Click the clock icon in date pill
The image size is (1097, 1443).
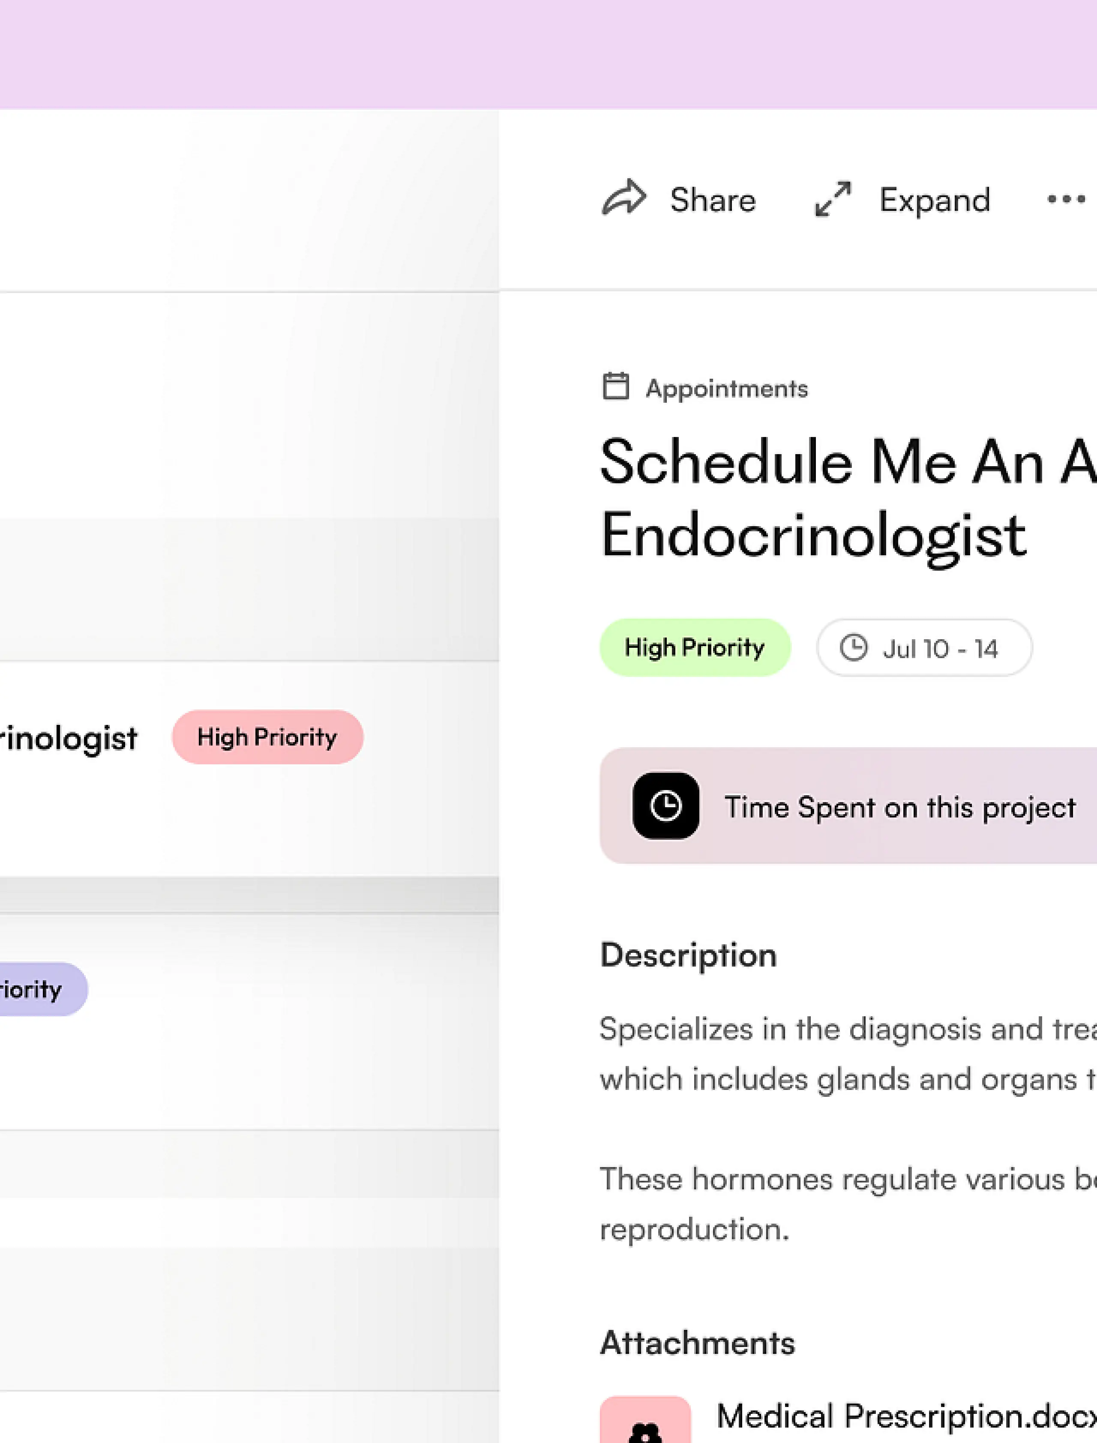[853, 648]
